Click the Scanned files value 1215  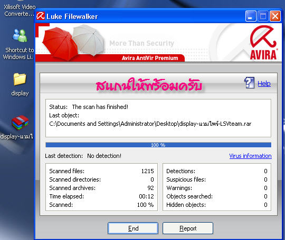147,171
